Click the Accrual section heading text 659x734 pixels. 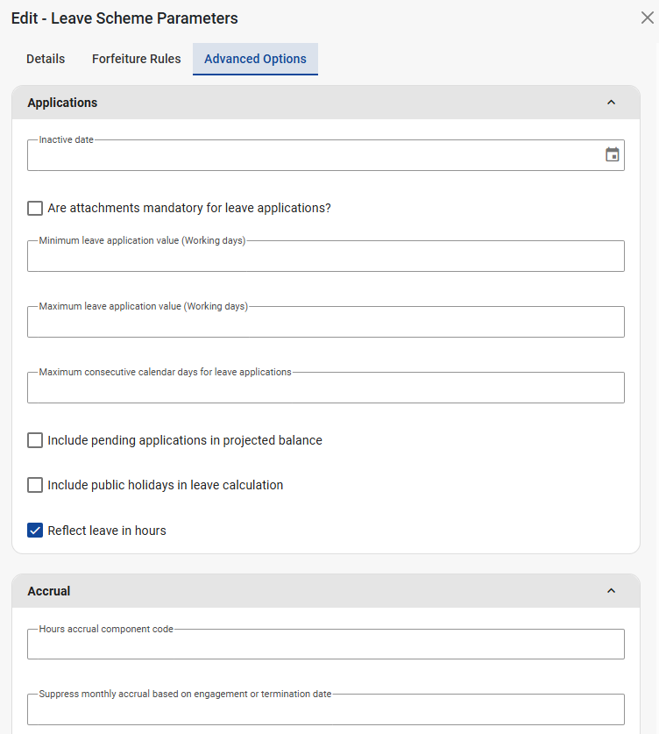point(49,591)
